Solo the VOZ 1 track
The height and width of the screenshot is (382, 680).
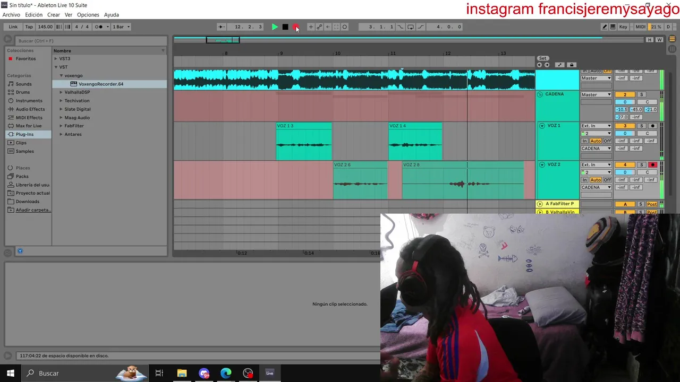641,126
